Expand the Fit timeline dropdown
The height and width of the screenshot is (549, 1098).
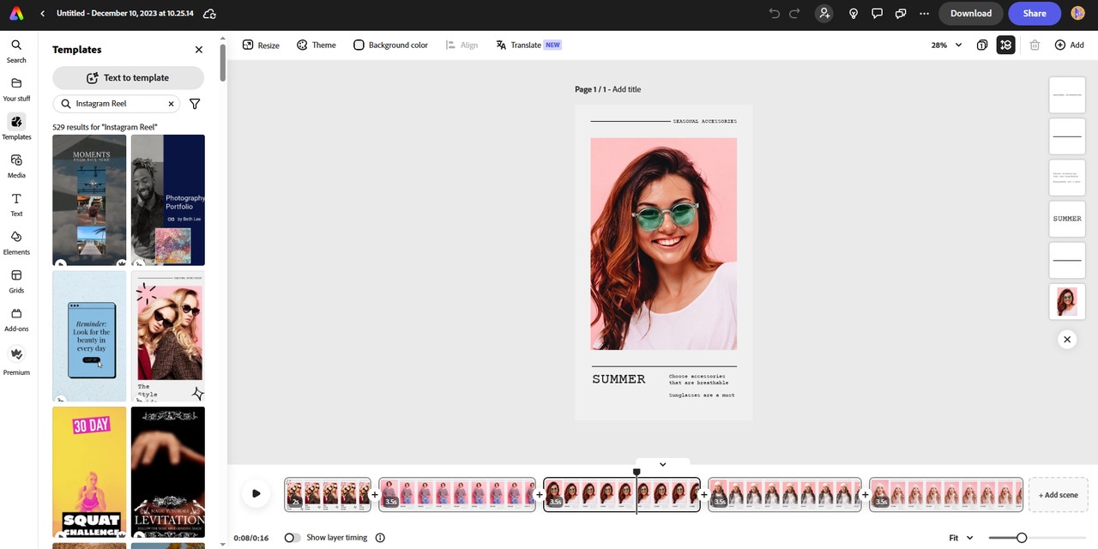tap(961, 538)
